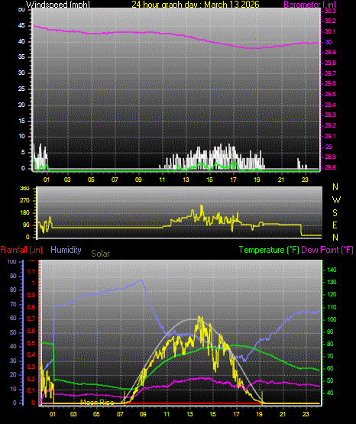Click the S compass direction label
356x424 pixels.
point(335,213)
